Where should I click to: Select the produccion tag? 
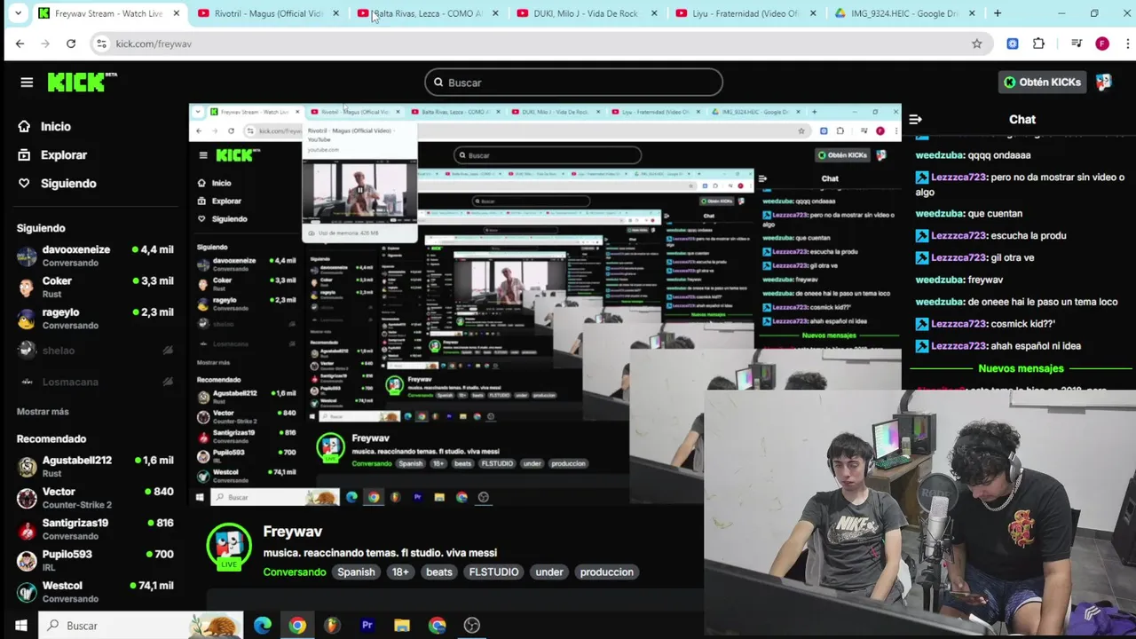tap(607, 572)
